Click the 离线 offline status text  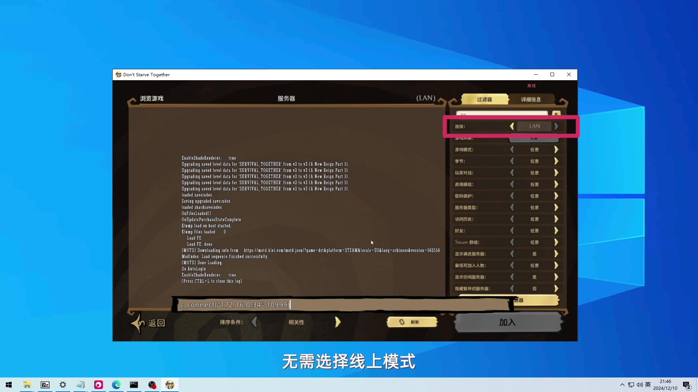click(x=531, y=86)
